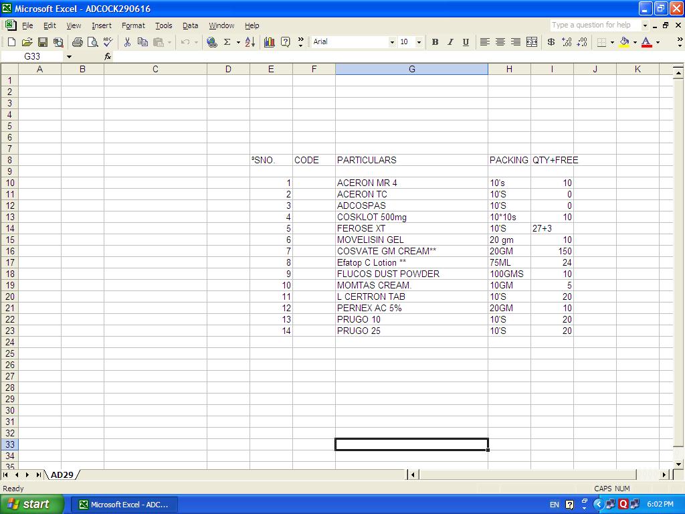
Task: Click the AutoSum sigma icon
Action: [227, 42]
